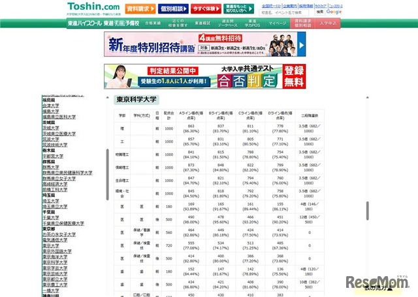Screen dimensions: 418x297
Task: Select 埼玉大学 in the sidebar list
Action: (51, 201)
